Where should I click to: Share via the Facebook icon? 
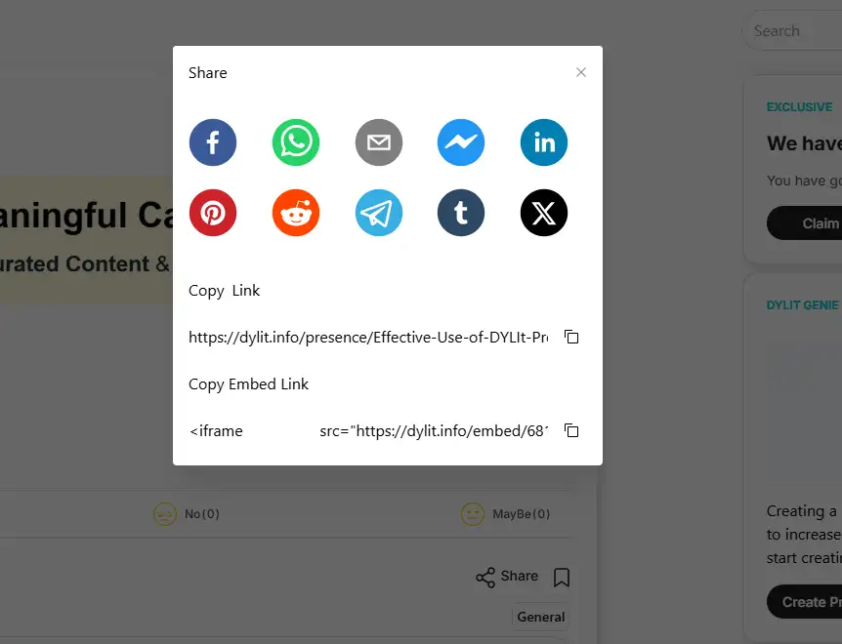[x=213, y=142]
